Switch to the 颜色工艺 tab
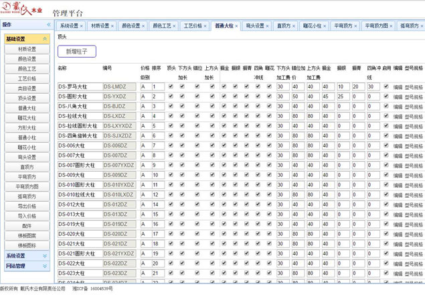 tap(162, 25)
